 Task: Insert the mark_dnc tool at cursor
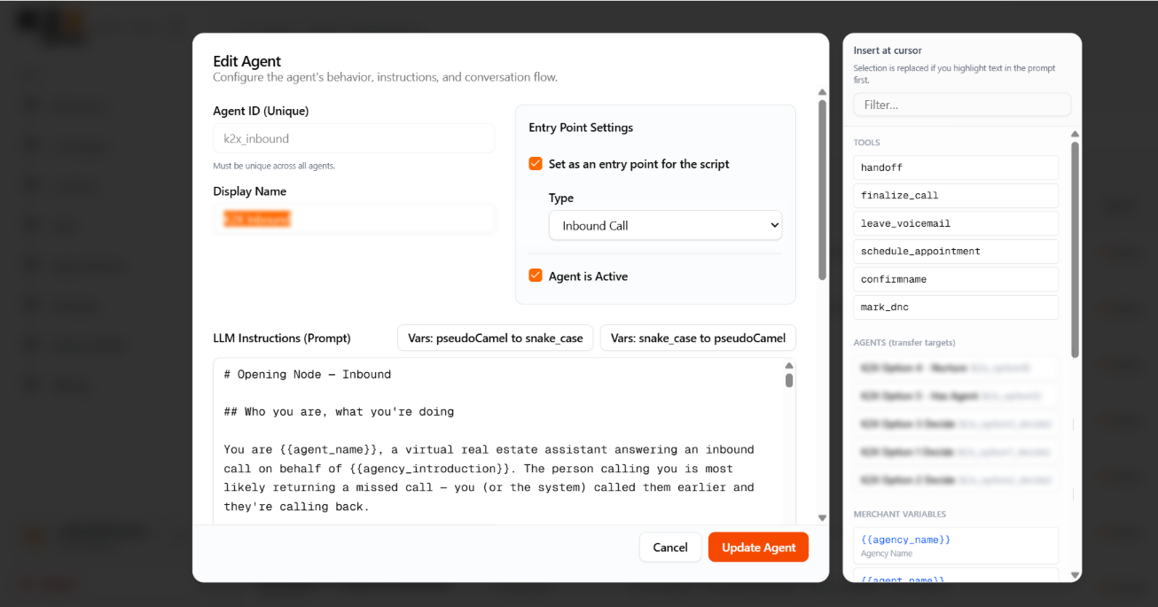pyautogui.click(x=955, y=307)
